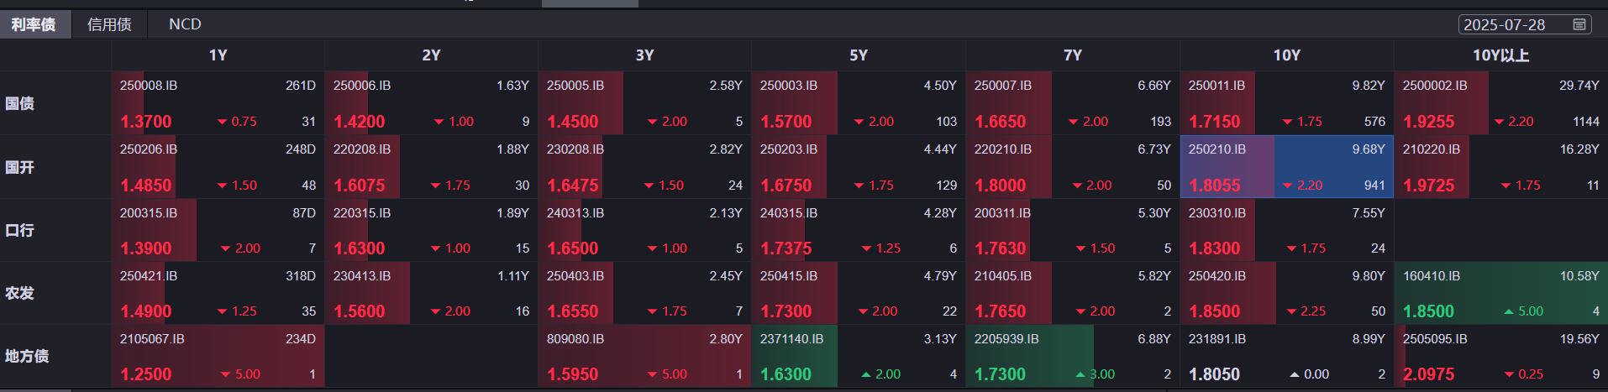Open the calendar icon in date field
Viewport: 1608px width, 392px height.
(1579, 24)
